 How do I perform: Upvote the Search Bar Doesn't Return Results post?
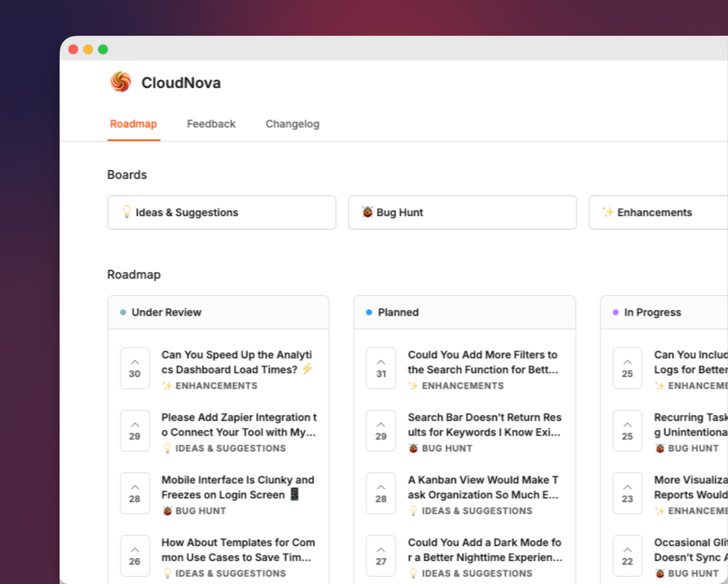click(382, 431)
